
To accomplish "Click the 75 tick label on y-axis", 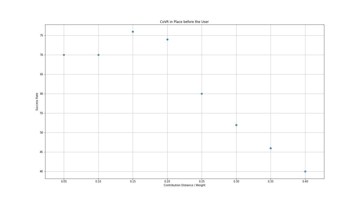I will coord(42,36).
